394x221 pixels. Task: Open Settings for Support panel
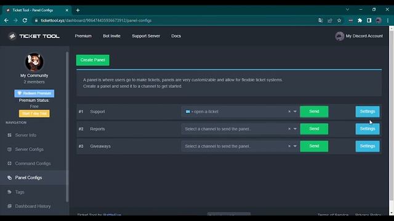[x=368, y=112]
